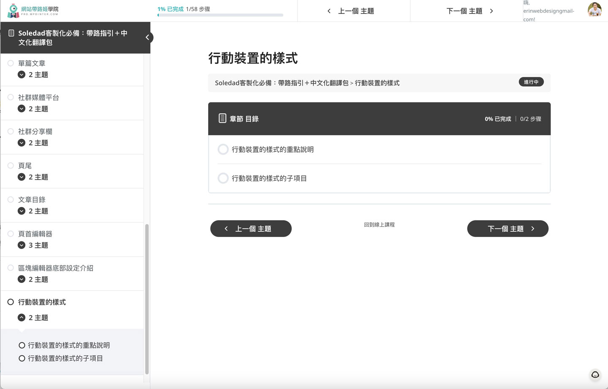Click the 0% 已完成 chapter progress text
The width and height of the screenshot is (608, 389).
[x=498, y=119]
